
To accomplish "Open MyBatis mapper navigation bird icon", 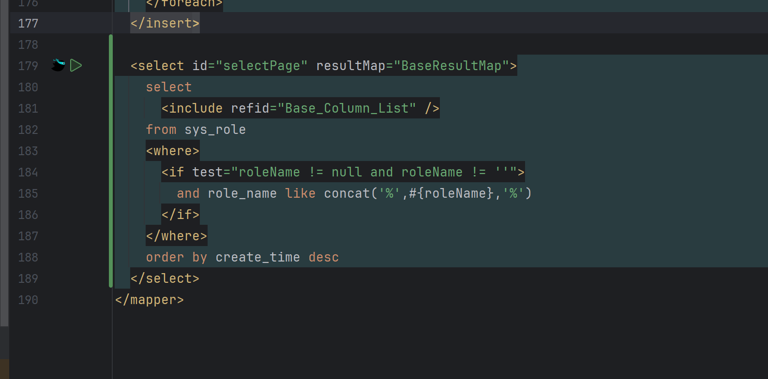I will click(58, 65).
